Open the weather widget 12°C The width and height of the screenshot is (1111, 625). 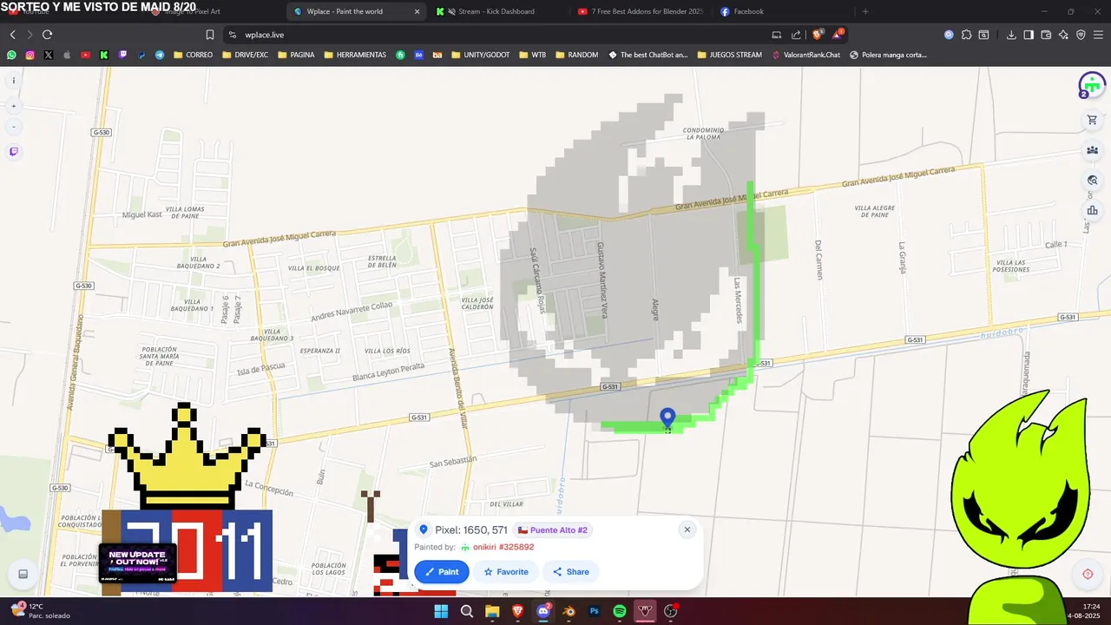(x=39, y=611)
